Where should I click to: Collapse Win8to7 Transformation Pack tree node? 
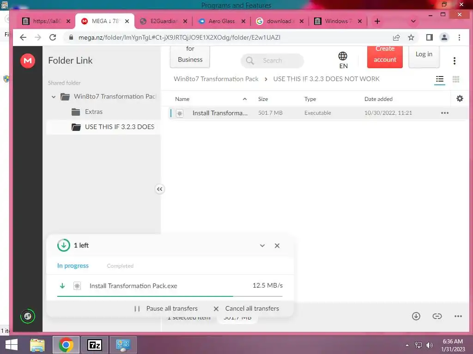pos(54,97)
